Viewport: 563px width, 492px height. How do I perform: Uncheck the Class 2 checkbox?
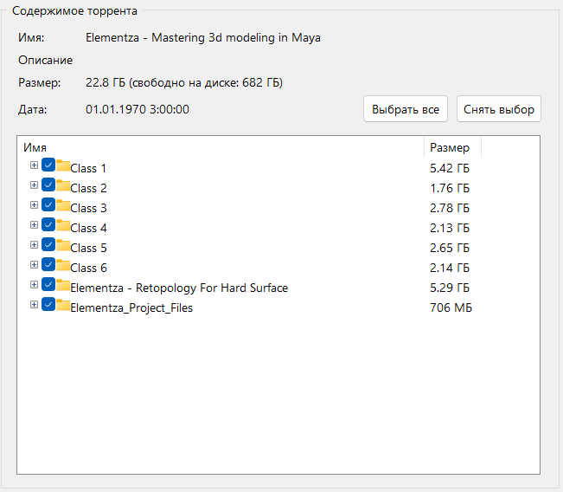[x=48, y=186]
